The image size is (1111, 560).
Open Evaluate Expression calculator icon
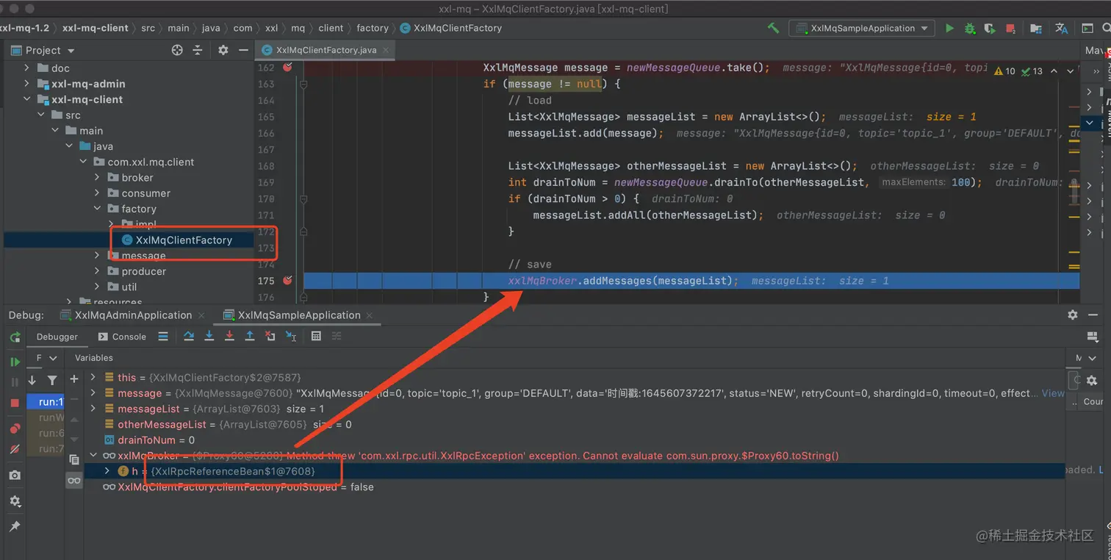click(x=316, y=336)
